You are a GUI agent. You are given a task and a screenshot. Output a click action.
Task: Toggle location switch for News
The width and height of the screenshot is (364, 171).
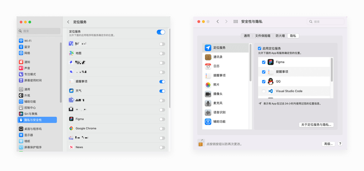162,147
